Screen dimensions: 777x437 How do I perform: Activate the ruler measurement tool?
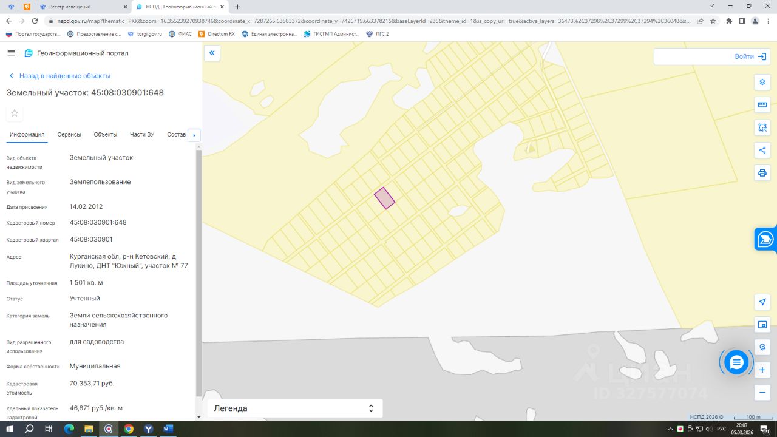pos(762,105)
